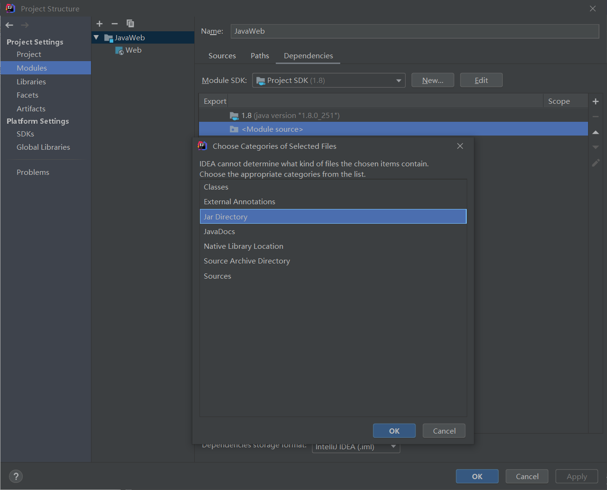
Task: Open Libraries settings
Action: [x=31, y=82]
